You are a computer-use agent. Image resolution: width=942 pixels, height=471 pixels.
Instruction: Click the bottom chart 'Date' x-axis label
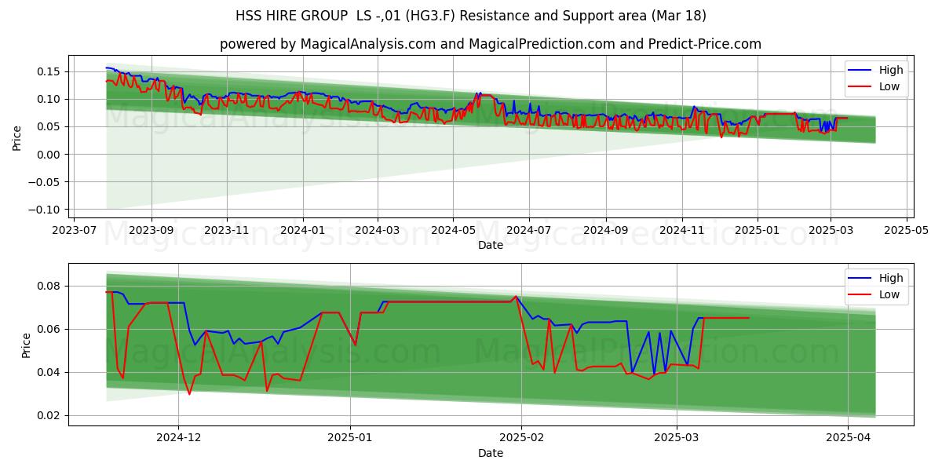(x=491, y=453)
